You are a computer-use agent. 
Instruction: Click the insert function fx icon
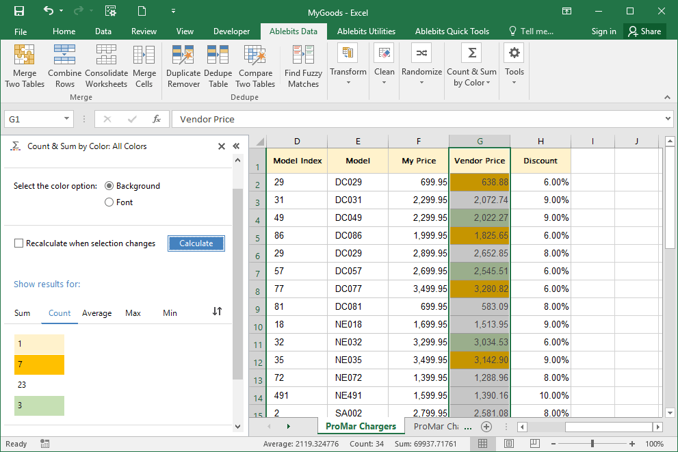click(x=157, y=119)
